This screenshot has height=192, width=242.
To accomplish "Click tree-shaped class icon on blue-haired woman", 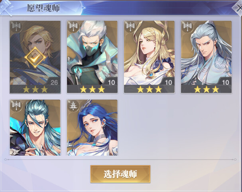I will tap(73, 106).
